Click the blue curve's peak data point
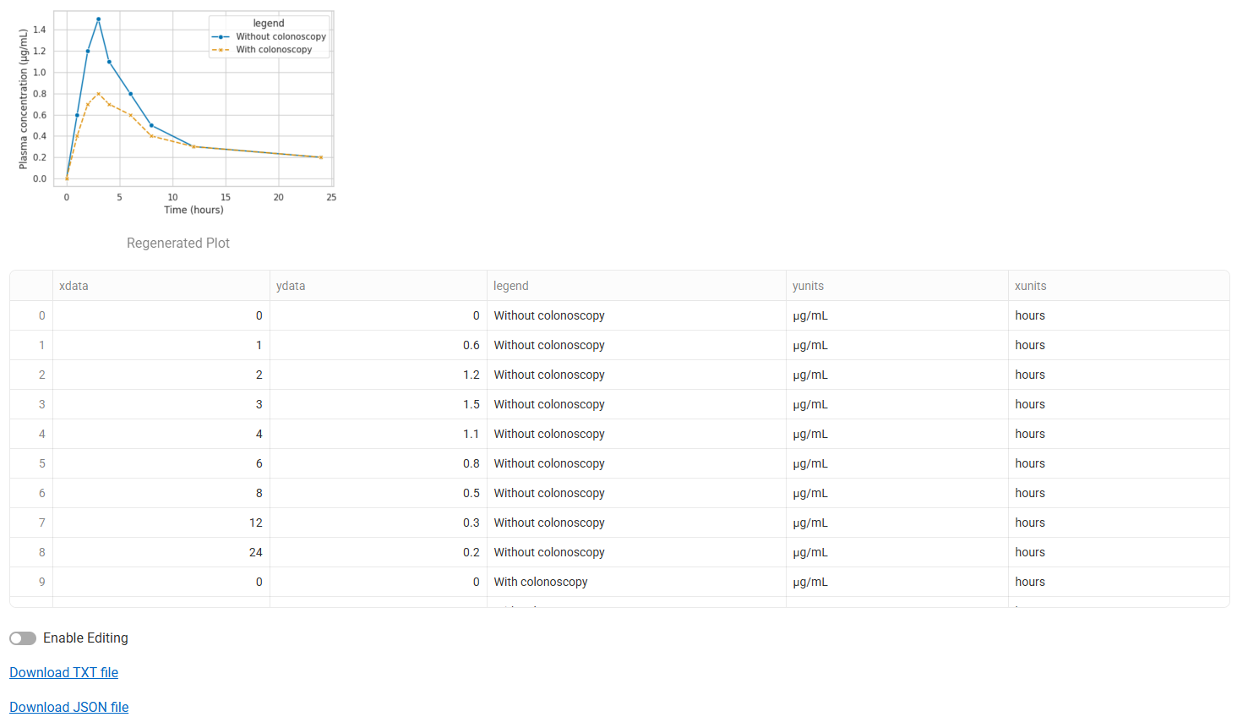The width and height of the screenshot is (1237, 728). point(98,19)
